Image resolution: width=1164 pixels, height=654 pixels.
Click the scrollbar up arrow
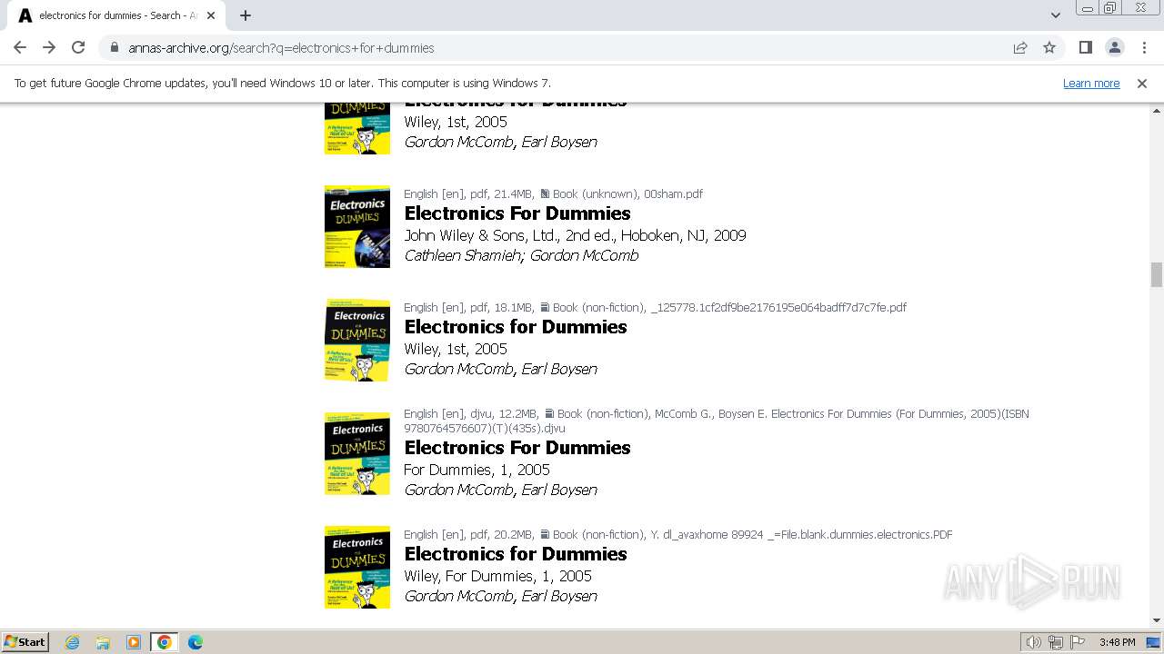click(1157, 110)
